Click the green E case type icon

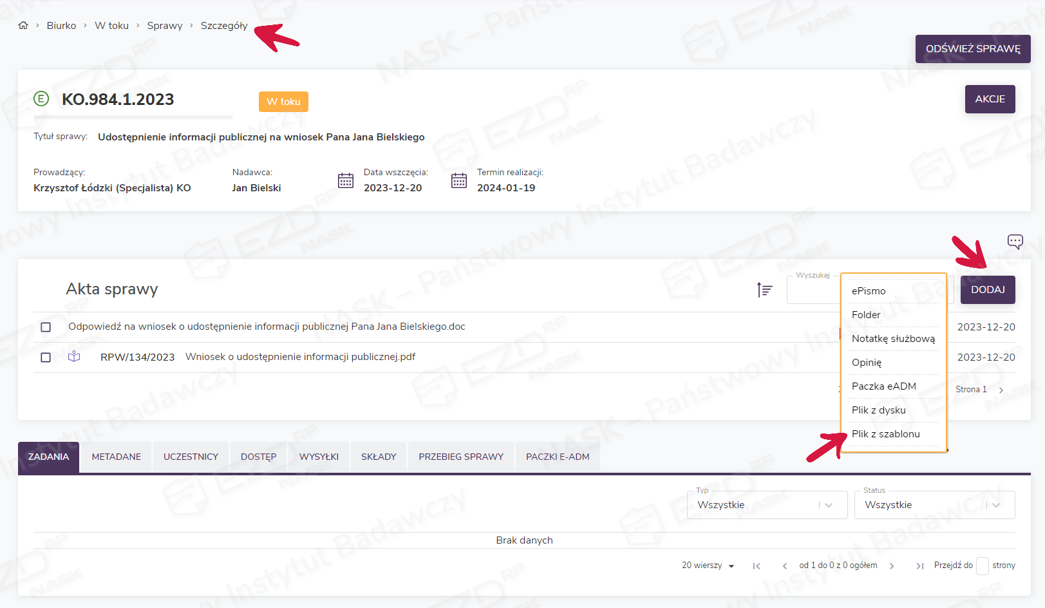(x=41, y=99)
